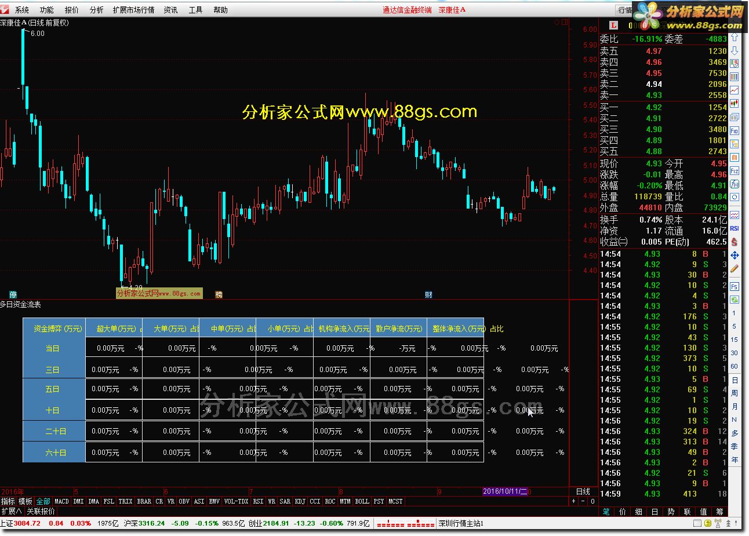Viewport: 749px width, 536px height.
Task: Open the 资讯 menu
Action: pyautogui.click(x=171, y=10)
